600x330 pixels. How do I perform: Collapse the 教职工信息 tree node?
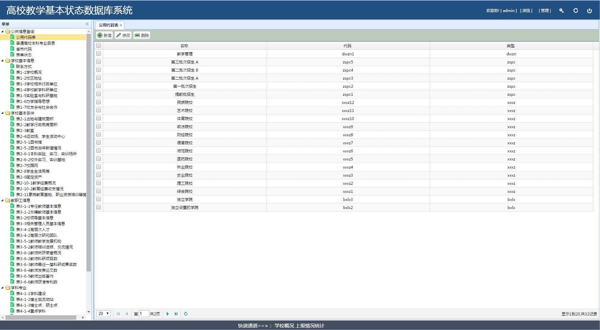pos(3,200)
